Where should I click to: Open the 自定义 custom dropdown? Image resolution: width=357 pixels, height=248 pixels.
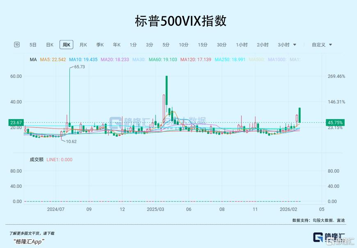pyautogui.click(x=322, y=45)
